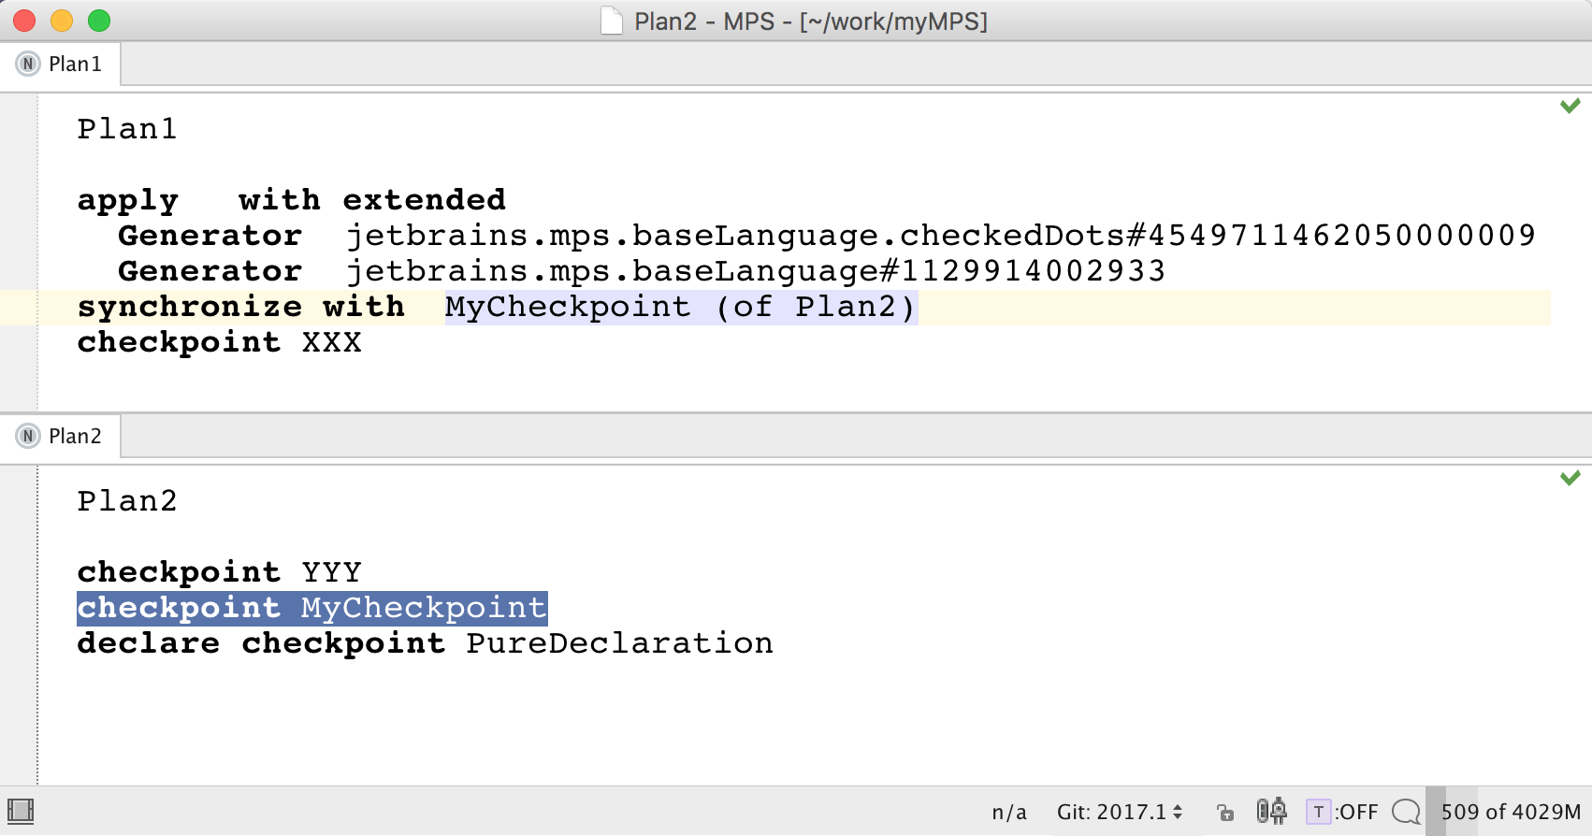1592x836 pixels.
Task: Click the checkedDots generator reference line
Action: (939, 236)
